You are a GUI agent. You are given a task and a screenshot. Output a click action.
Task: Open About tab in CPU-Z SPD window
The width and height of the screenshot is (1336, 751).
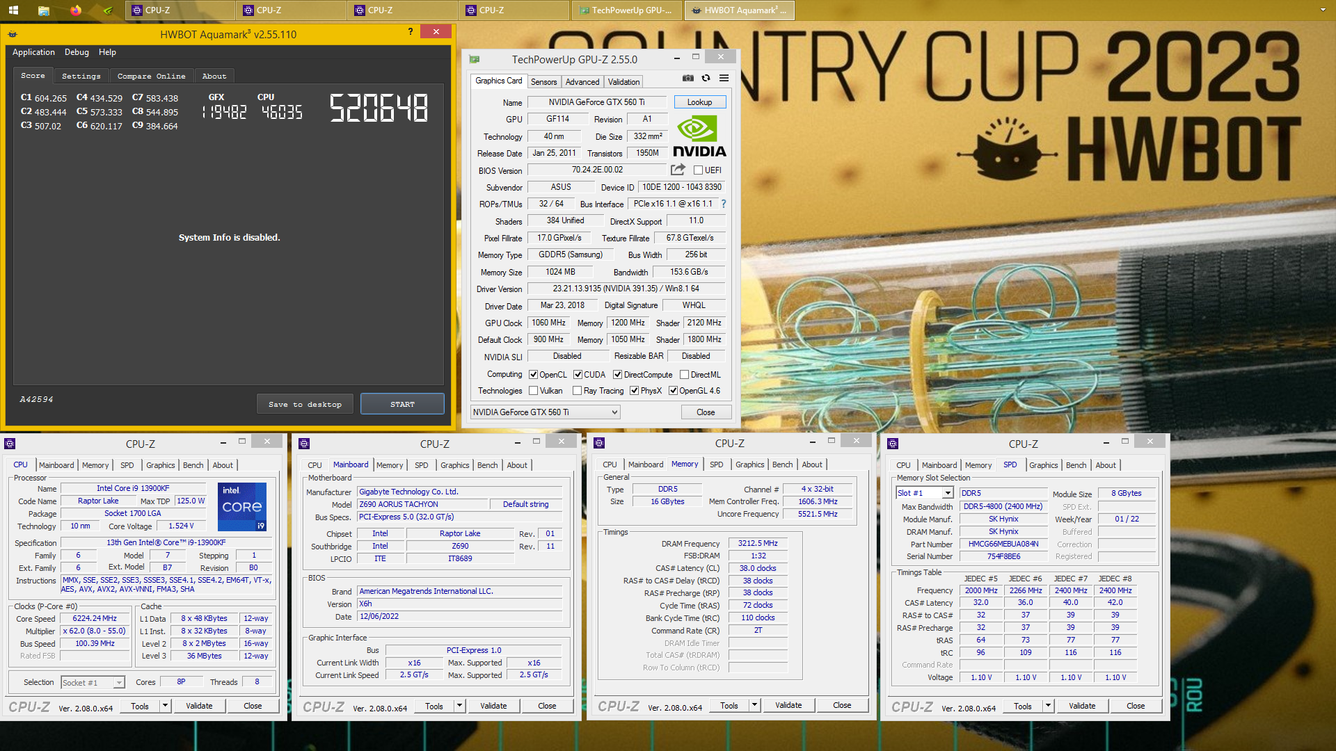tap(1106, 465)
